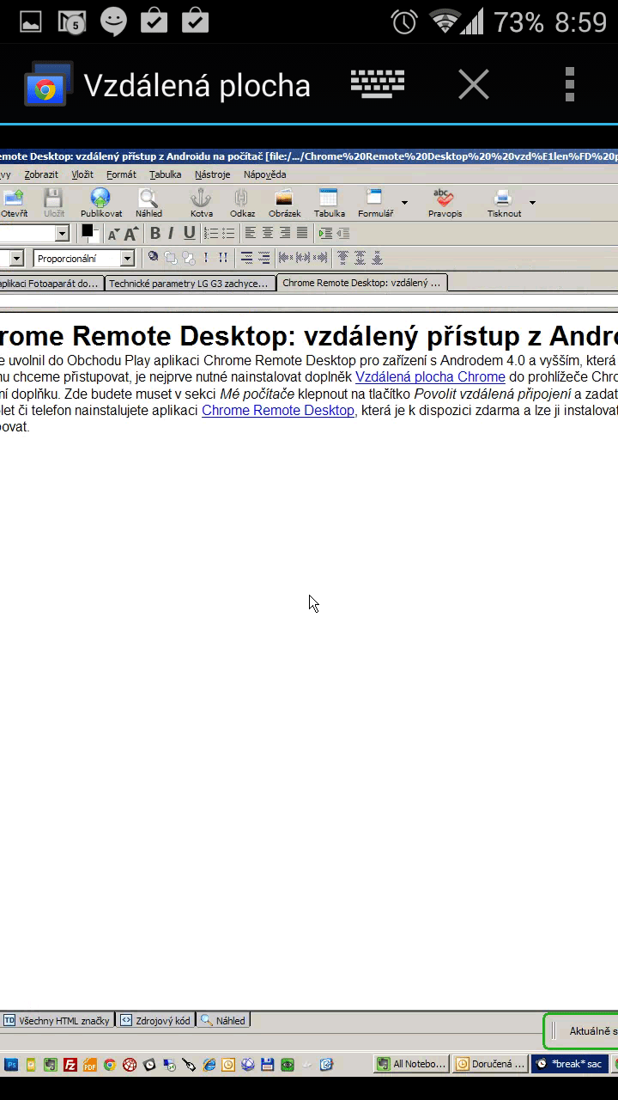Open the Proporcionální font dropdown
Viewport: 618px width, 1100px height.
pyautogui.click(x=128, y=258)
